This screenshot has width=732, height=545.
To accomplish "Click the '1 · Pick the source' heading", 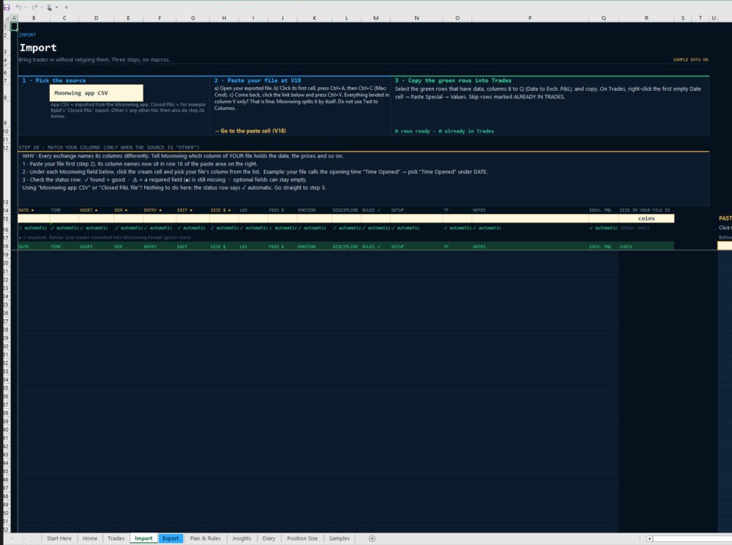I will [x=53, y=81].
